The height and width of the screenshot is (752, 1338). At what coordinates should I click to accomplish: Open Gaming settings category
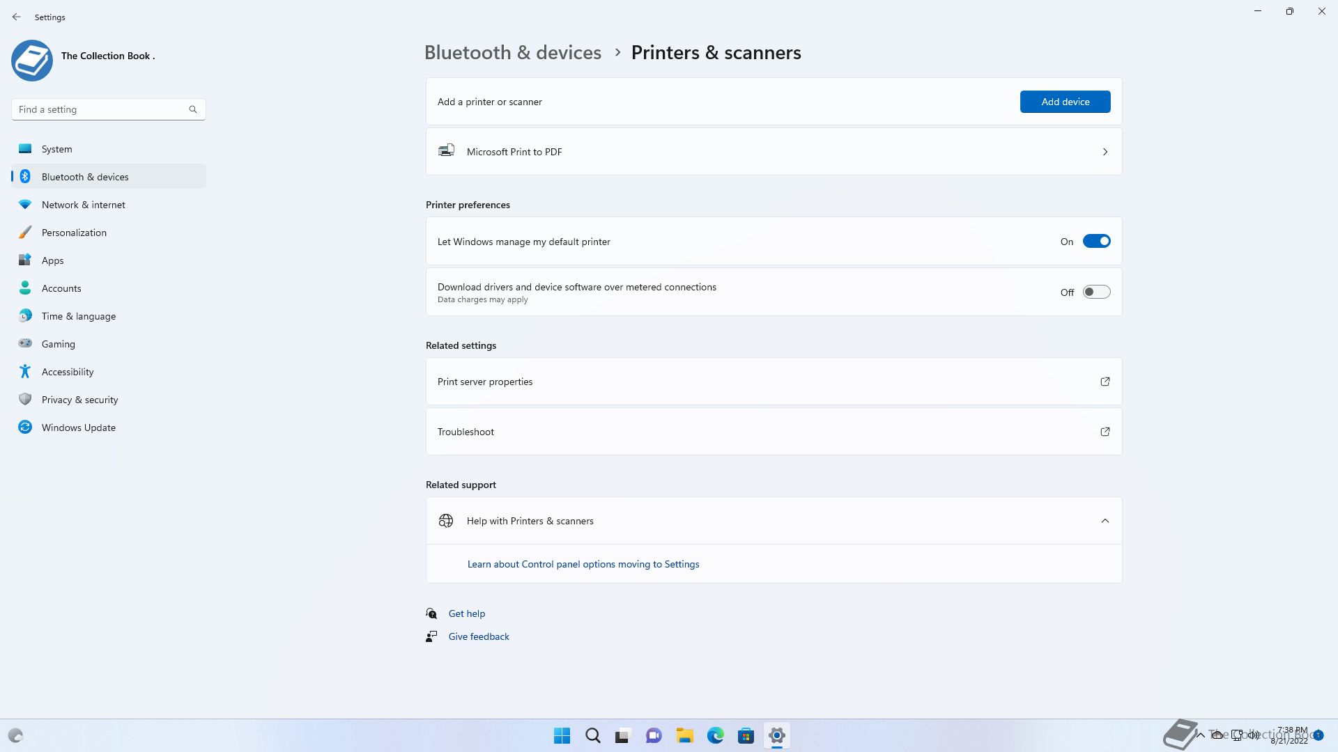[109, 343]
